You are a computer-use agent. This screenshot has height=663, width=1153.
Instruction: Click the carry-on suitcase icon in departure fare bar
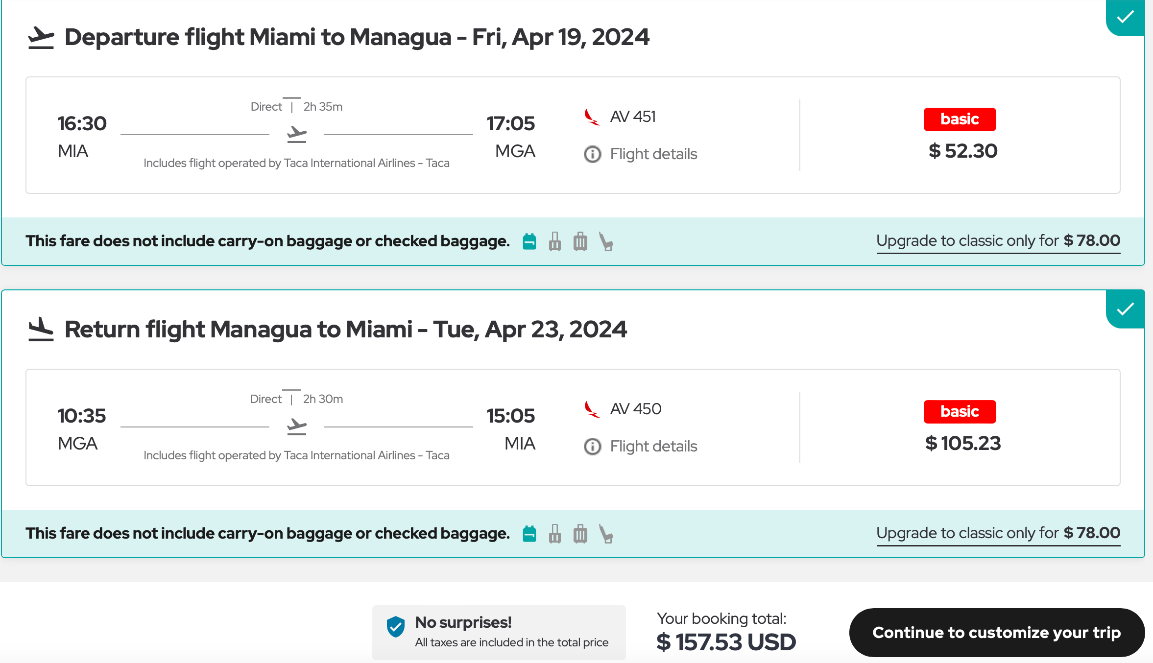pos(554,241)
